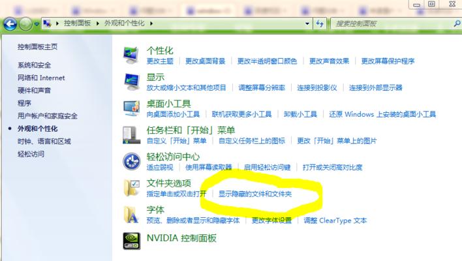Click the NVIDIA control panel icon
Screen dimensions: 462x261
point(131,241)
